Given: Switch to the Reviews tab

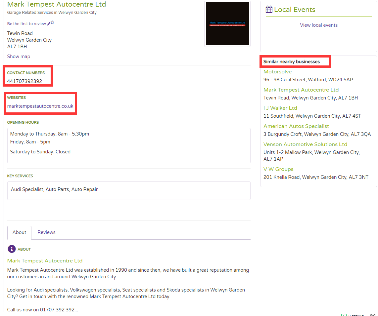Looking at the screenshot, I should pos(46,232).
